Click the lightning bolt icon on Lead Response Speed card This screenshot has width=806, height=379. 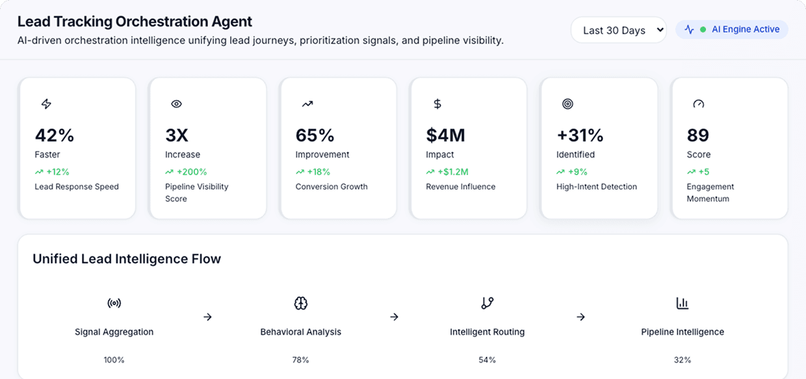pos(45,103)
